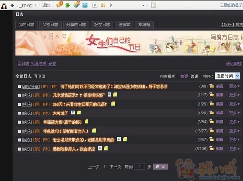Tick the checkbox for the first 淘宝分享 log

pyautogui.click(x=19, y=87)
